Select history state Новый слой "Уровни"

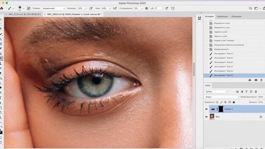pyautogui.click(x=234, y=41)
